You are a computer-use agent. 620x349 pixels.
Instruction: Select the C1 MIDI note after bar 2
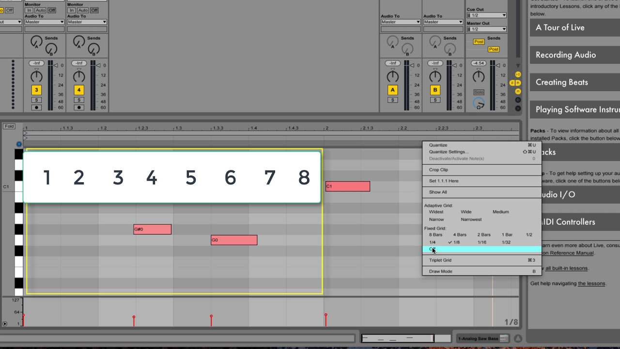[348, 186]
